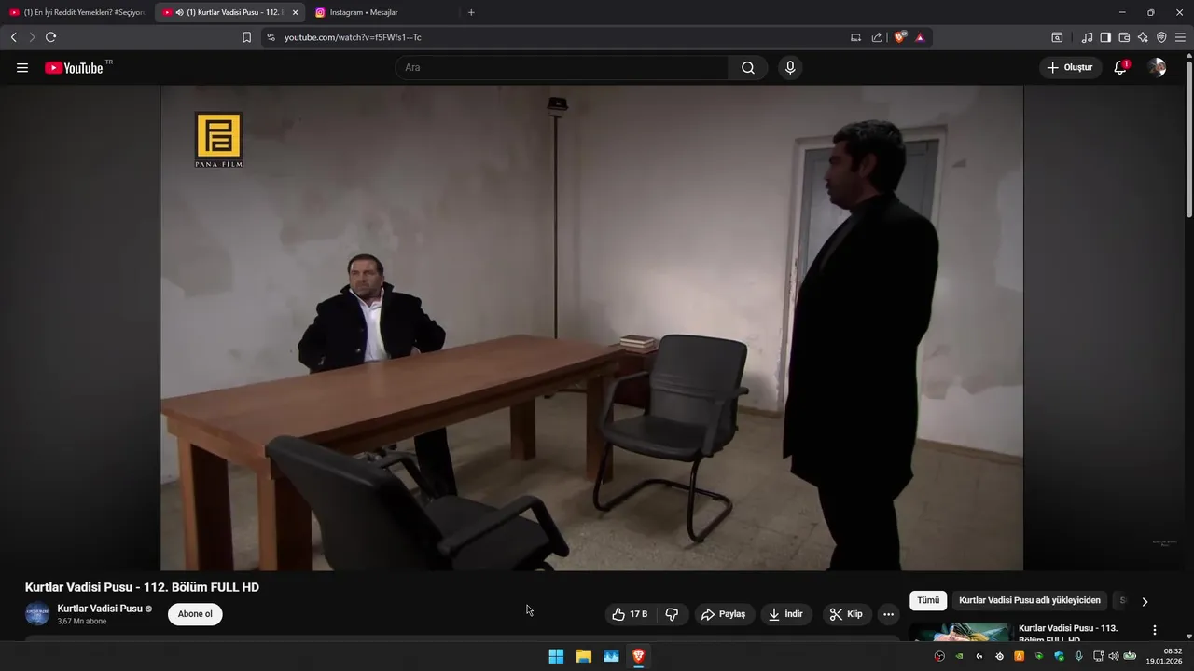Click the browser address bar URL
1194x671 pixels.
point(353,37)
